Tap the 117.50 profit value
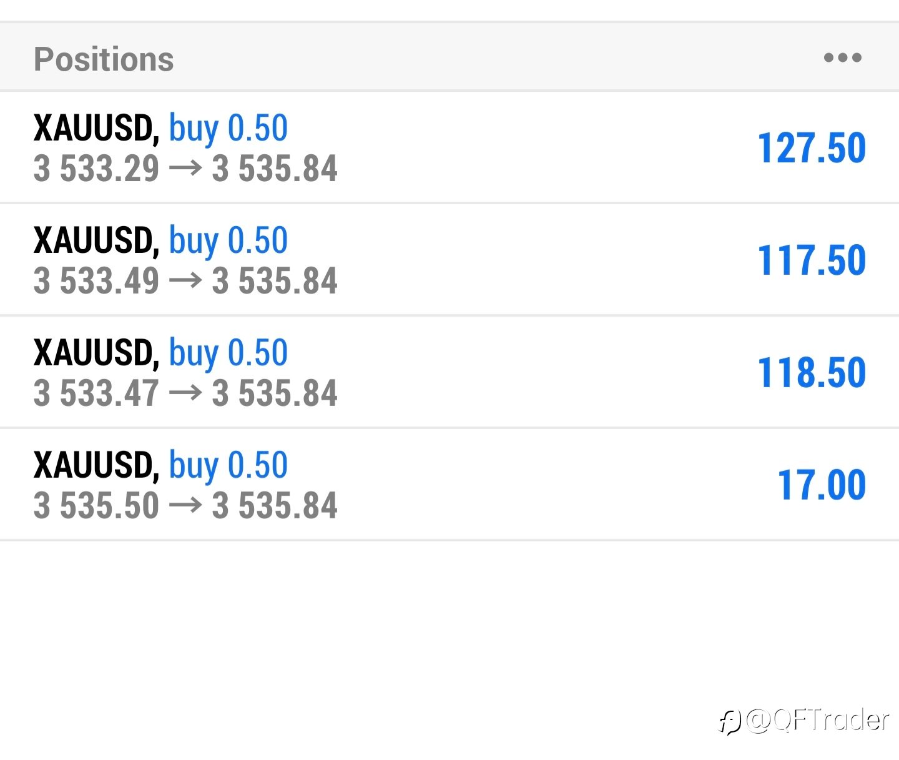 tap(812, 260)
